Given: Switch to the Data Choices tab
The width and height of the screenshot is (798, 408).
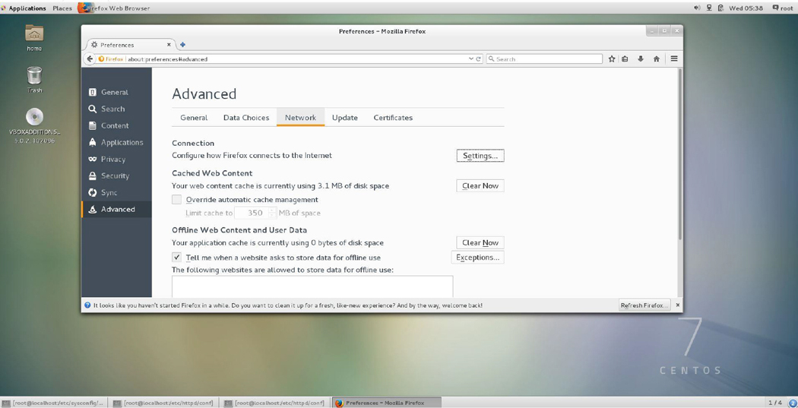Looking at the screenshot, I should coord(245,118).
